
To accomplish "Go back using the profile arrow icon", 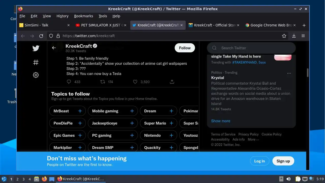I will tap(54, 48).
